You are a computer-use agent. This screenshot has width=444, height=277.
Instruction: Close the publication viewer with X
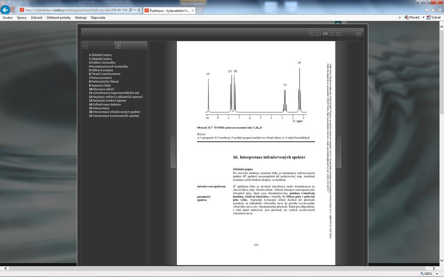(x=359, y=33)
